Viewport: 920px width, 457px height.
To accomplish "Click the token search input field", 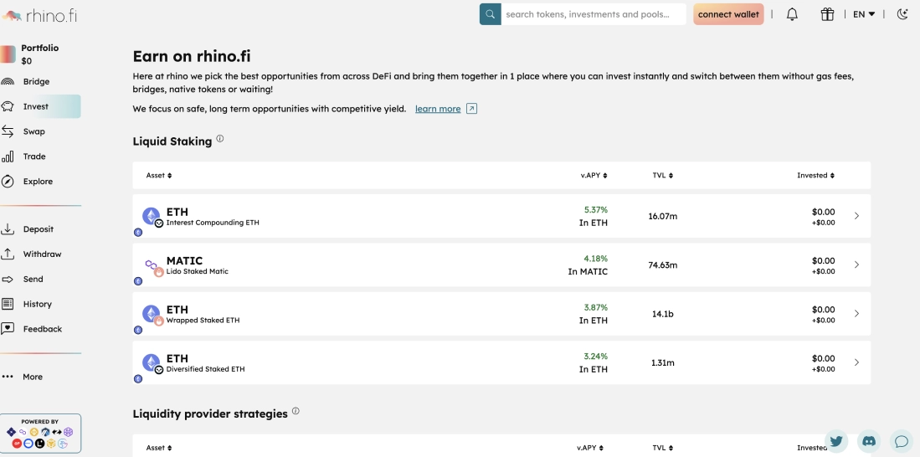I will click(593, 14).
